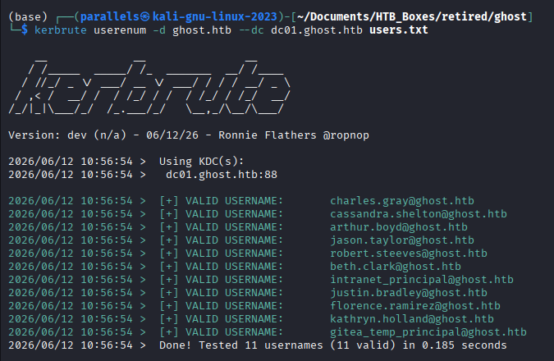554x361 pixels.
Task: Click '(11 valid)' count in summary line
Action: point(363,345)
